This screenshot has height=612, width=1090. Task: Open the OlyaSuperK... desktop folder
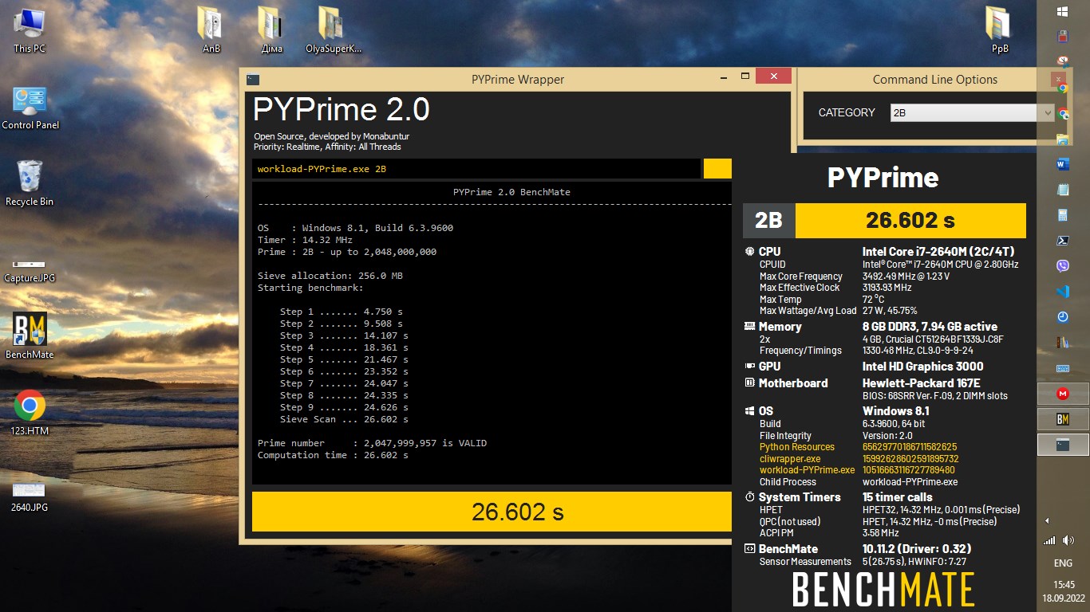pos(334,29)
